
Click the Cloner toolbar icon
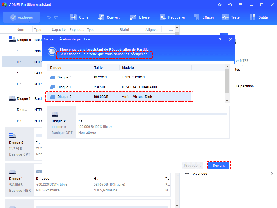tap(73, 17)
